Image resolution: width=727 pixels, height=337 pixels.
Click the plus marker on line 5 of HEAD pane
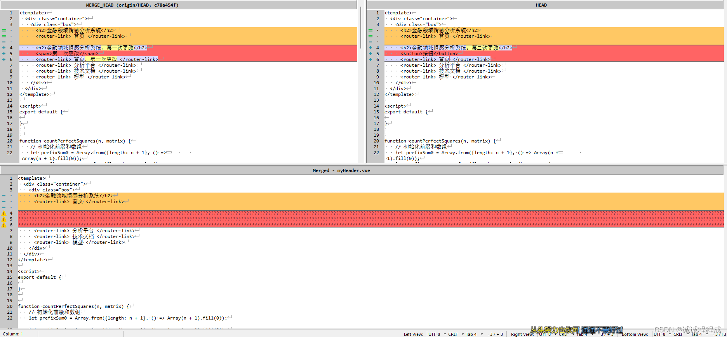pyautogui.click(x=370, y=54)
